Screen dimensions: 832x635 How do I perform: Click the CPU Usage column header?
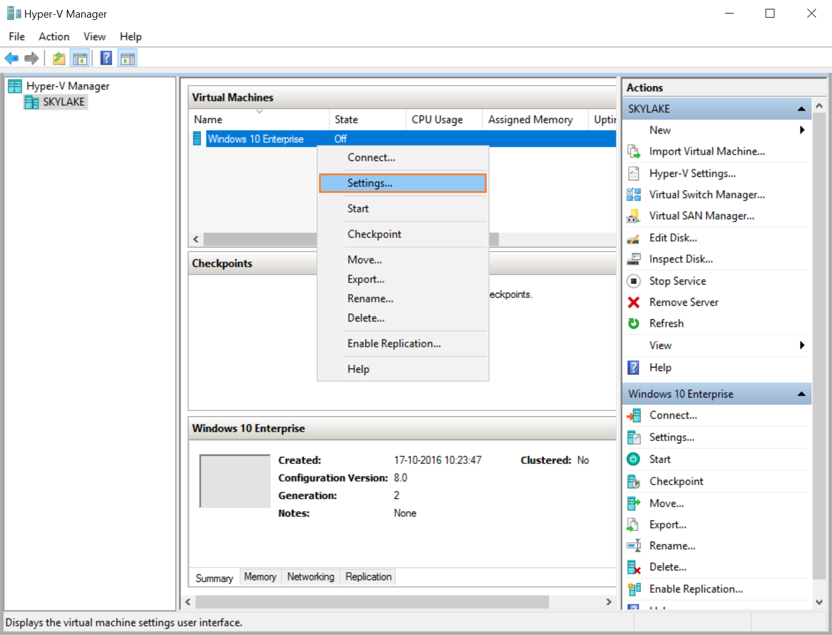pyautogui.click(x=444, y=119)
